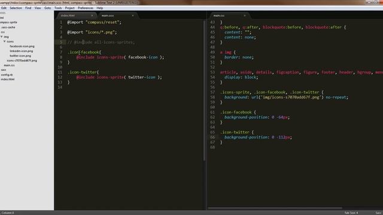Image resolution: width=383 pixels, height=215 pixels.
Task: Open the Selection menu
Action: 16,8
